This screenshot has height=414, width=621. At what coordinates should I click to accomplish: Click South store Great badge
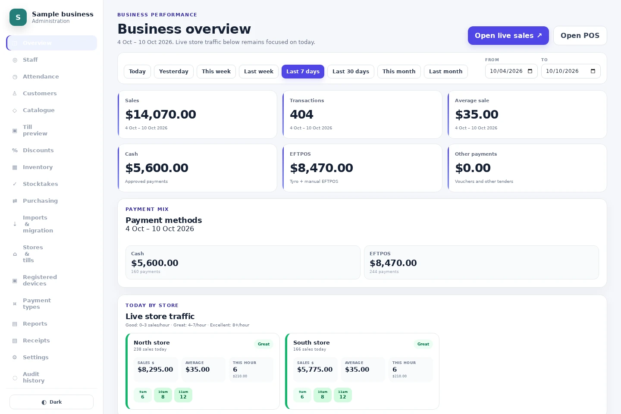(x=423, y=344)
